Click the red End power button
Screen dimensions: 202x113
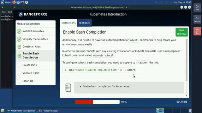click(x=197, y=31)
